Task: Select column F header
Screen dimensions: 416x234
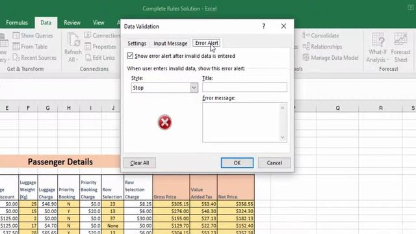Action: click(x=28, y=108)
